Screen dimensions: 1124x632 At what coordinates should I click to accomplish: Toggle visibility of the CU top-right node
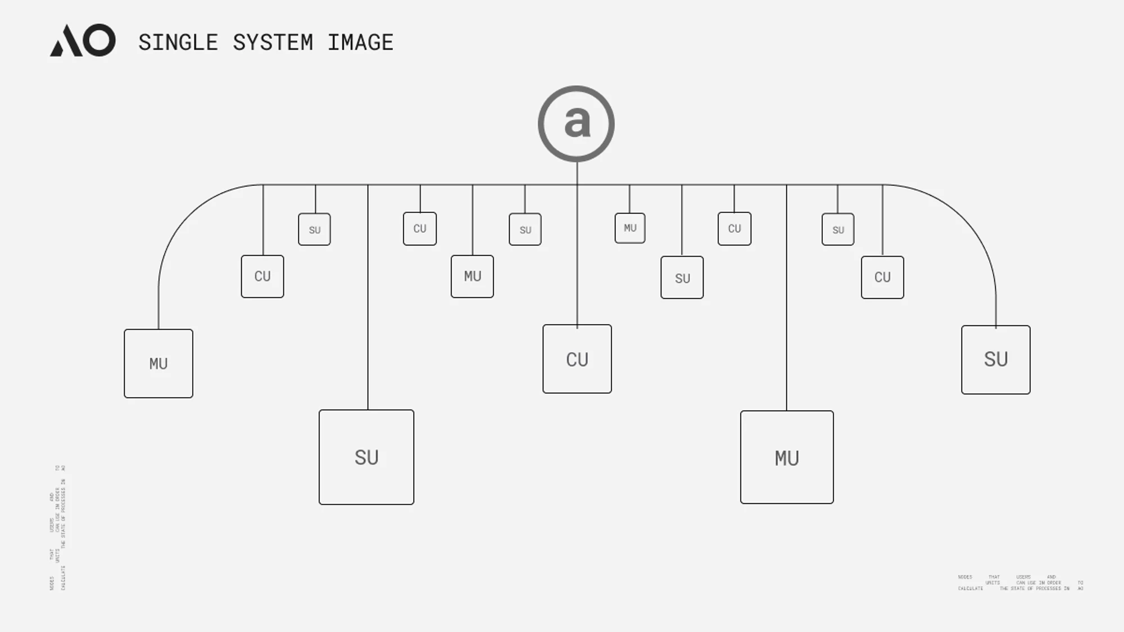[734, 229]
